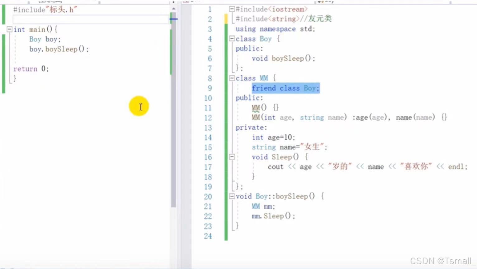
Task: Click line number 9 in the gutter
Action: (210, 88)
